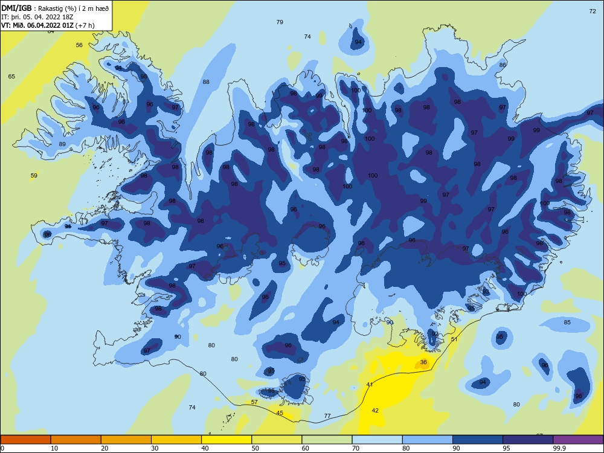The image size is (604, 453).
Task: Click the legend tick label '20'
Action: pos(104,448)
